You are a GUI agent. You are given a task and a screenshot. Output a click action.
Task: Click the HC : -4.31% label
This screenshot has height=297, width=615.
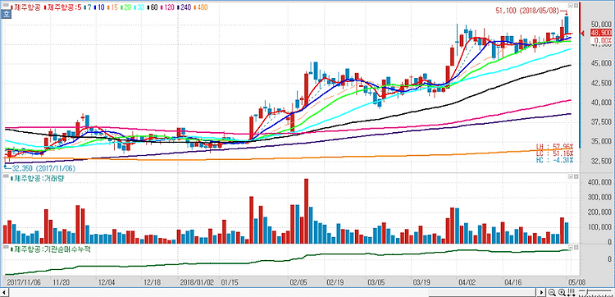click(x=554, y=160)
